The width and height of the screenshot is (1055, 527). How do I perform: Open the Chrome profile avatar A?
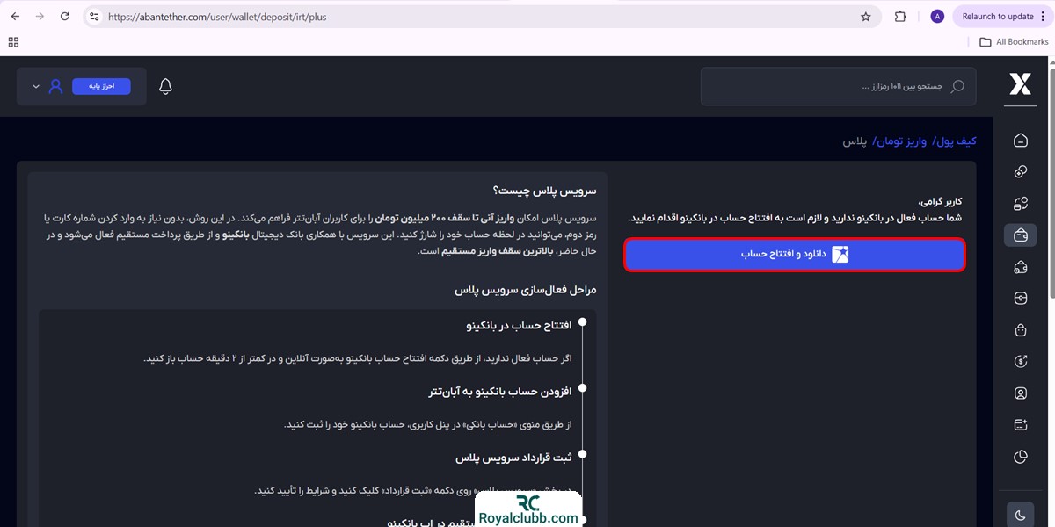(937, 17)
